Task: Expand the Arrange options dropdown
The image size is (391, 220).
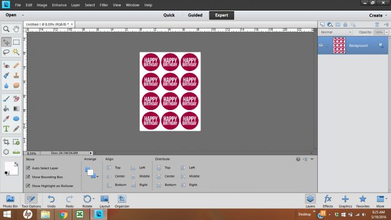Action: [x=98, y=176]
